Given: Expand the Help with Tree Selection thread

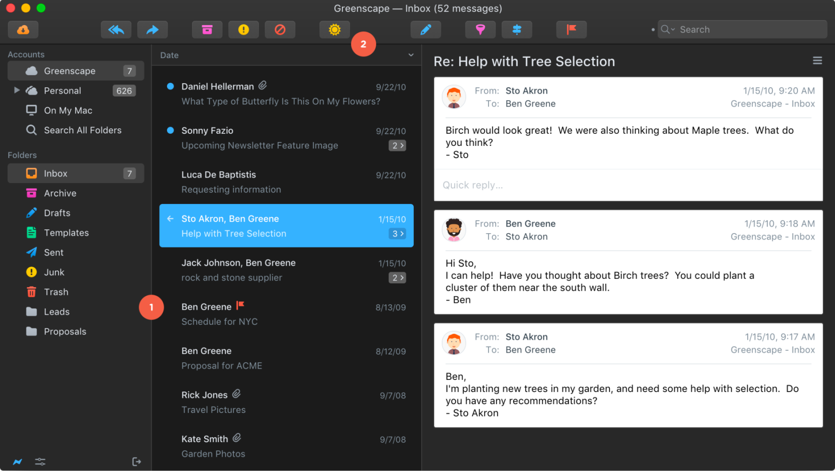Looking at the screenshot, I should point(397,233).
